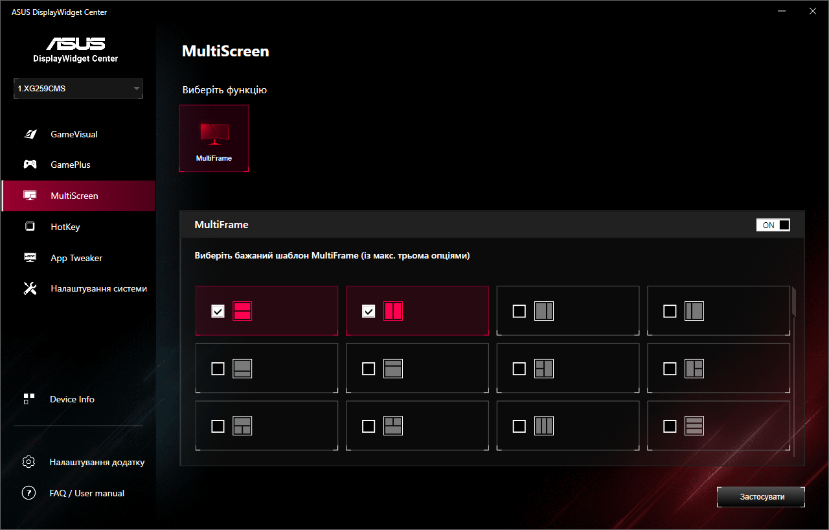
Task: Check the one-top two-bottom template checkbox
Action: click(x=218, y=426)
